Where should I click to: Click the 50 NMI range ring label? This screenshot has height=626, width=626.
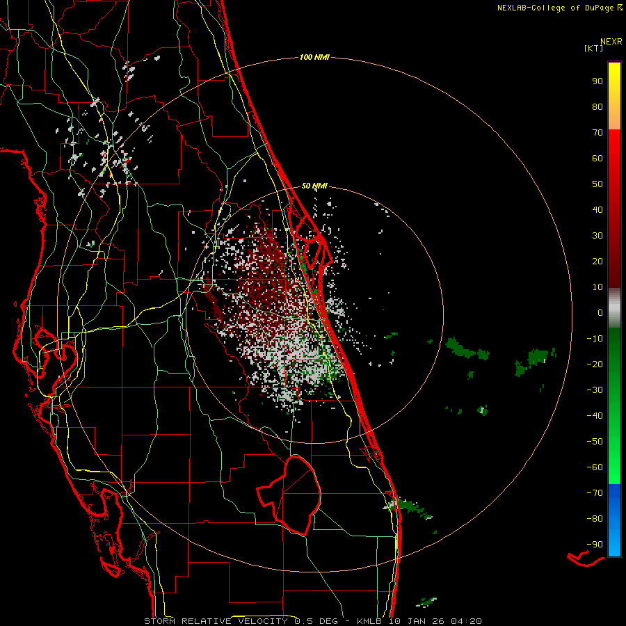coord(314,186)
